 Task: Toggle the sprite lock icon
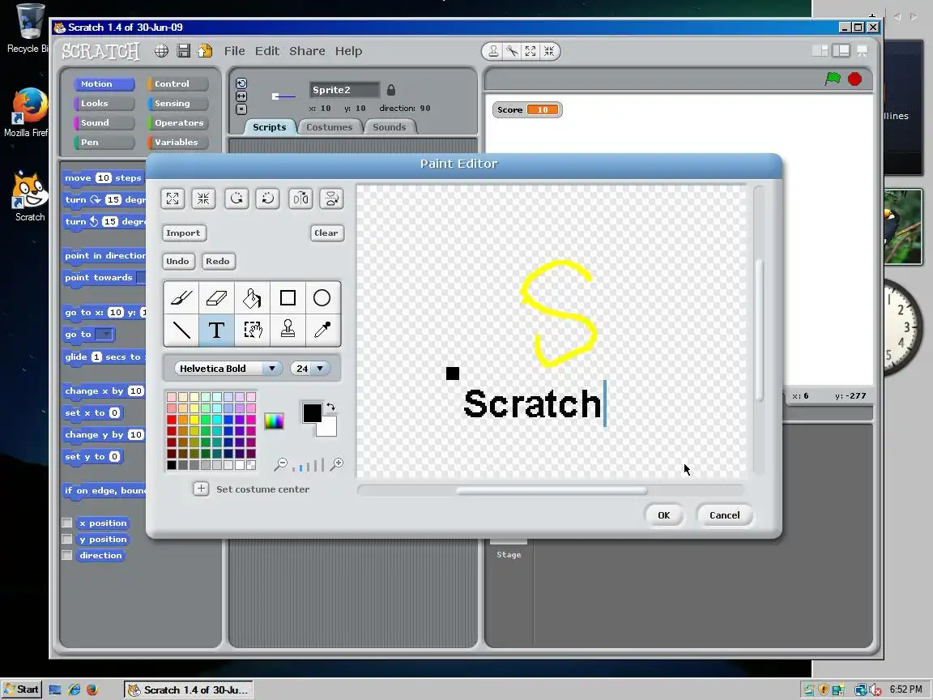[391, 90]
